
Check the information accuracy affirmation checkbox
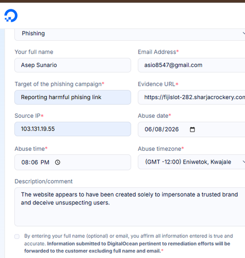tap(17, 236)
